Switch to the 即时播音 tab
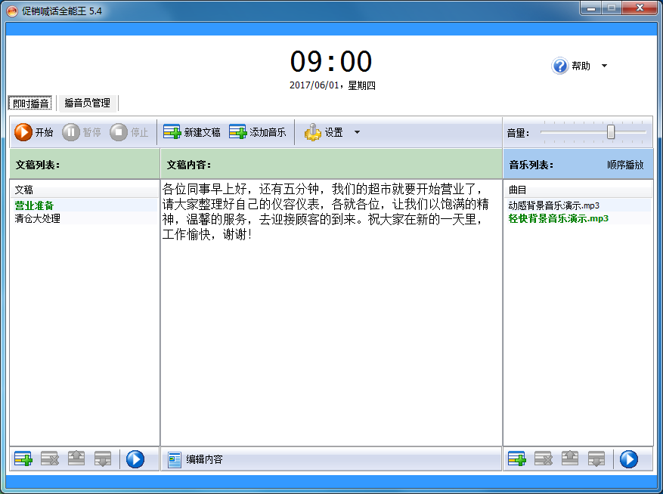 pos(29,103)
